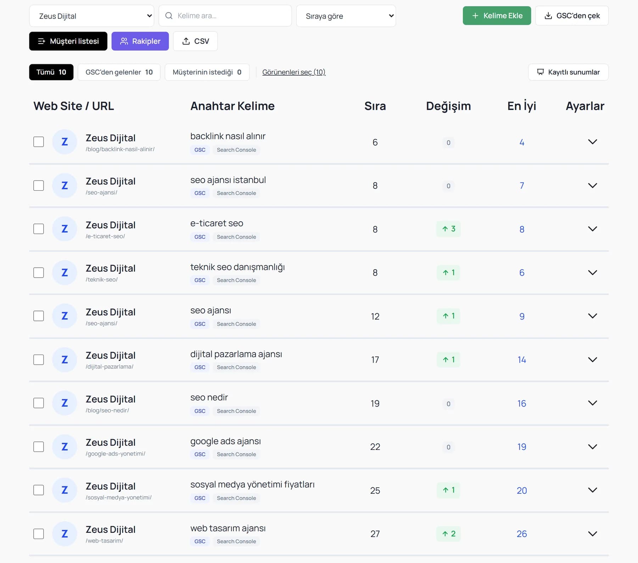Click the Z avatar for backlink nasıl alınır
Image resolution: width=638 pixels, height=563 pixels.
[65, 142]
